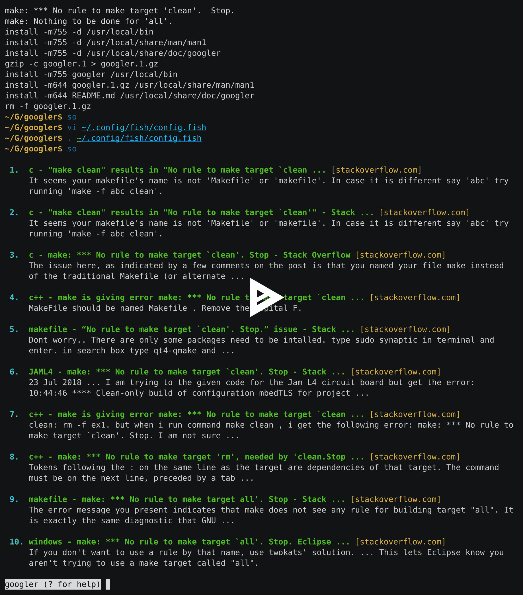Select the 'vi' command in the prompt line
Viewport: 523px width, 595px height.
point(72,127)
